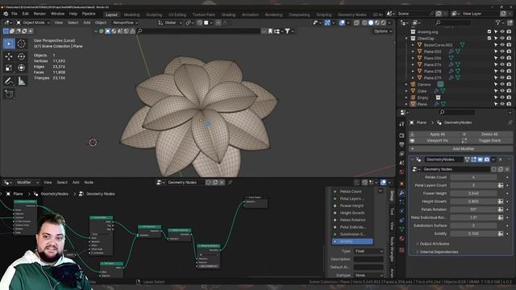This screenshot has width=516, height=290.
Task: Click the Delete All button
Action: click(x=487, y=135)
